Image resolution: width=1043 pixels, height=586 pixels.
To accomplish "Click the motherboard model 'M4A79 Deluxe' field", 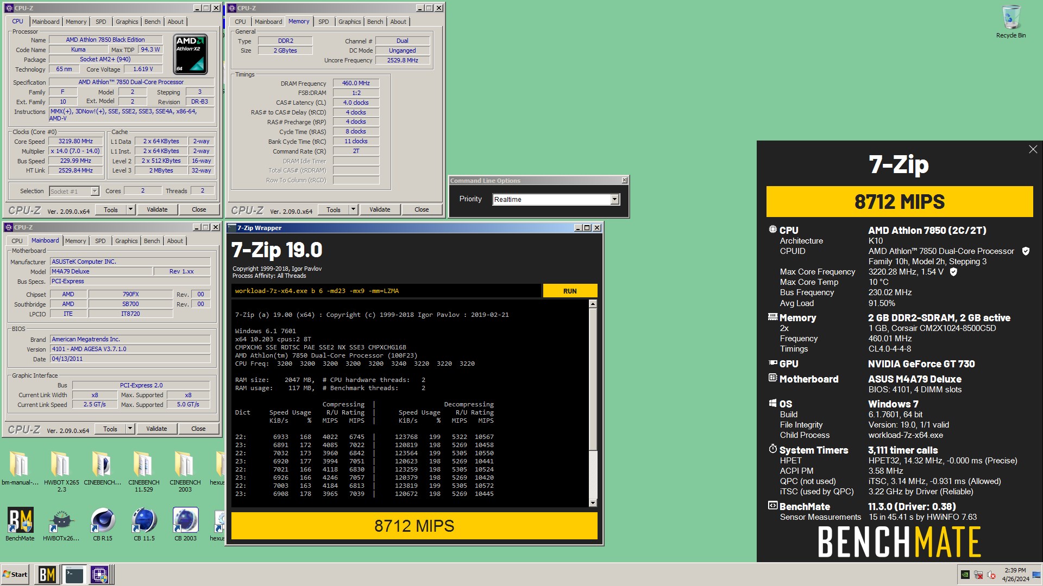I will (100, 271).
